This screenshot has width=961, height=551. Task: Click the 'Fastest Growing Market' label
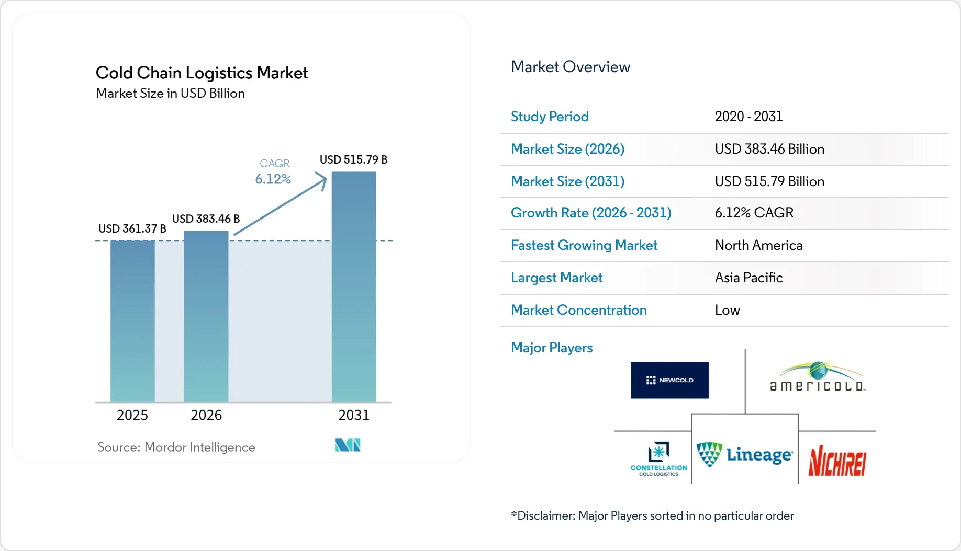coord(584,245)
